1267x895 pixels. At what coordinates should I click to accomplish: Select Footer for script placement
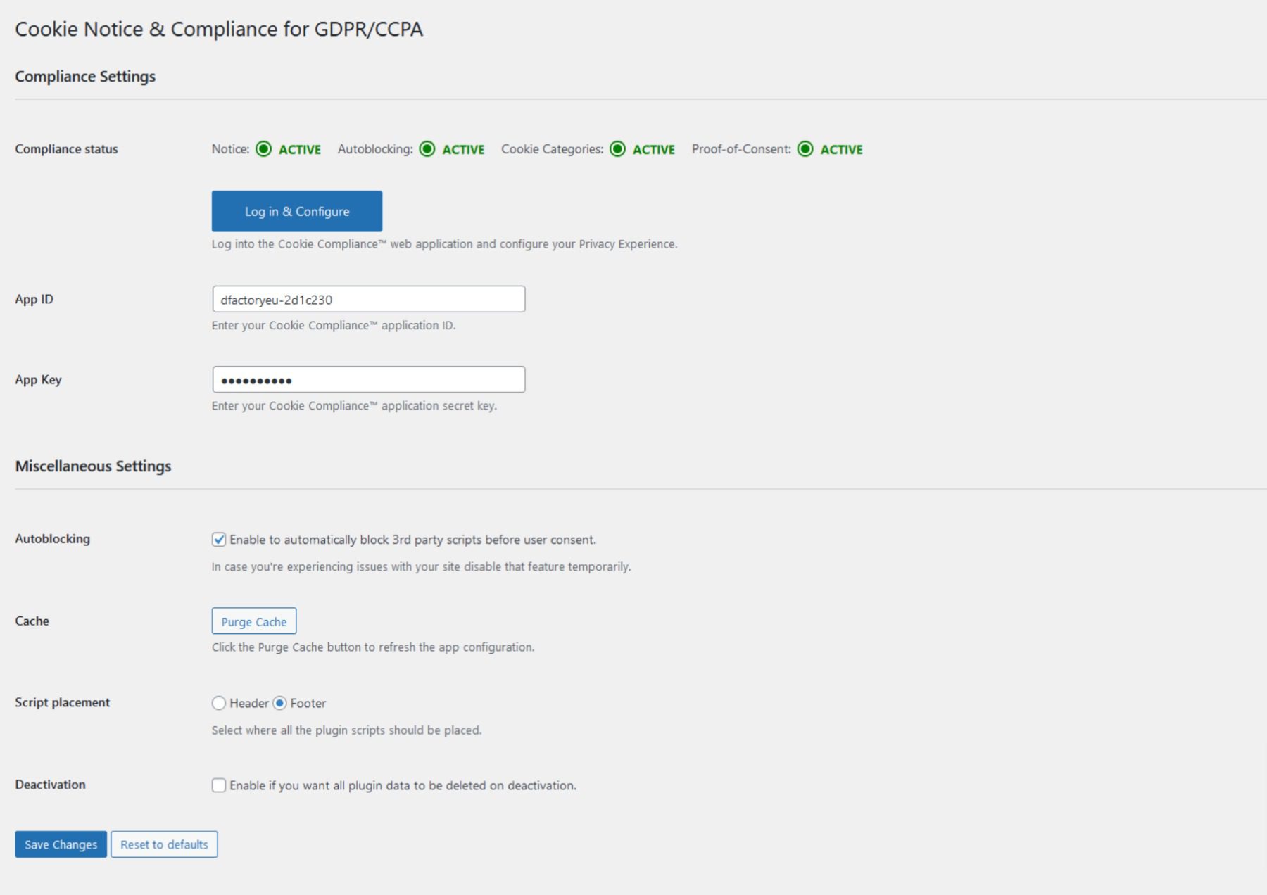pyautogui.click(x=280, y=702)
